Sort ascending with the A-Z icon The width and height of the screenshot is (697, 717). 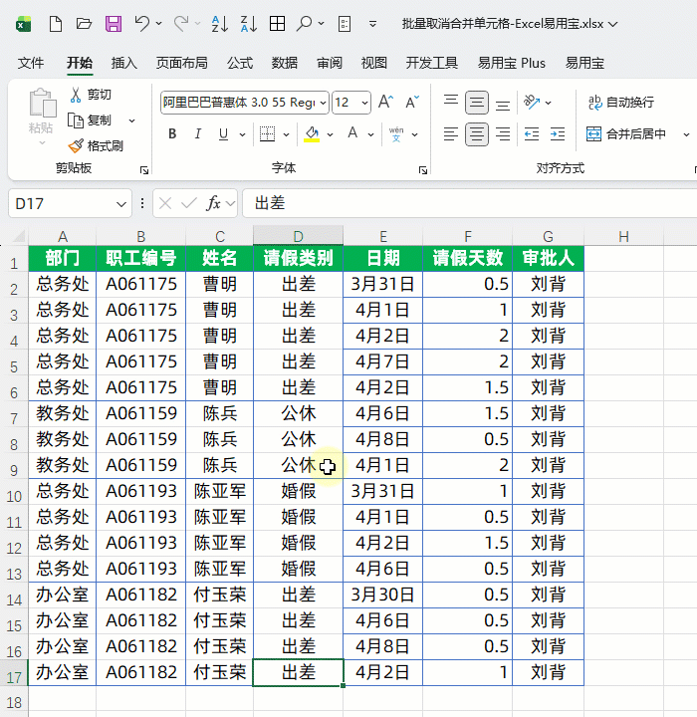[x=221, y=23]
